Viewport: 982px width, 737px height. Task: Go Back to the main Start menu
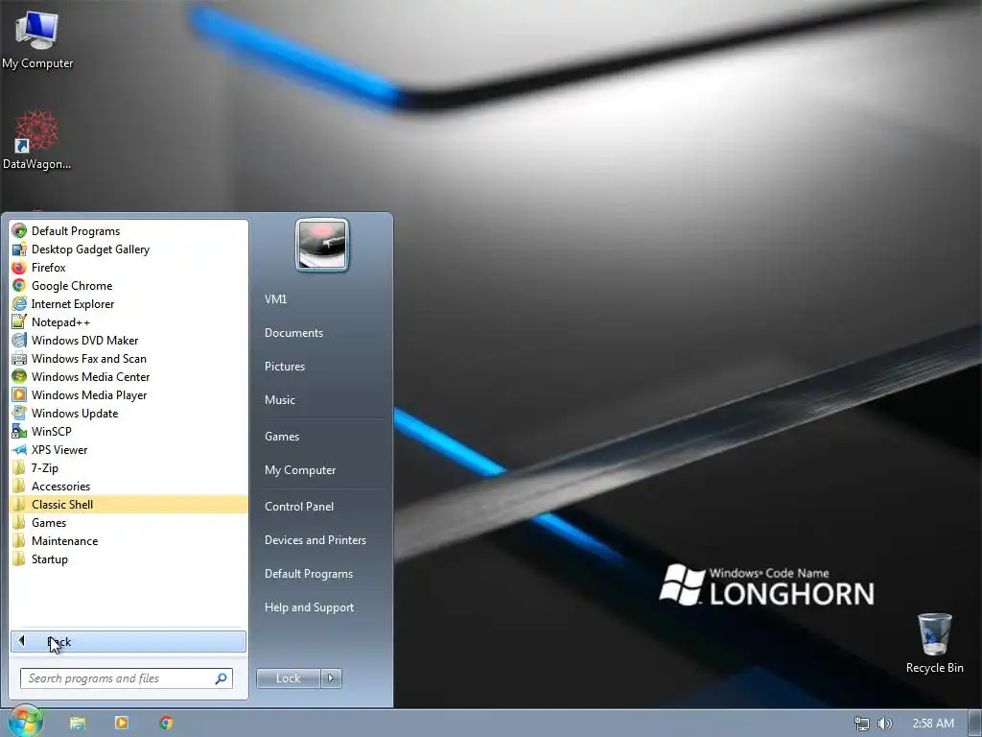[129, 641]
